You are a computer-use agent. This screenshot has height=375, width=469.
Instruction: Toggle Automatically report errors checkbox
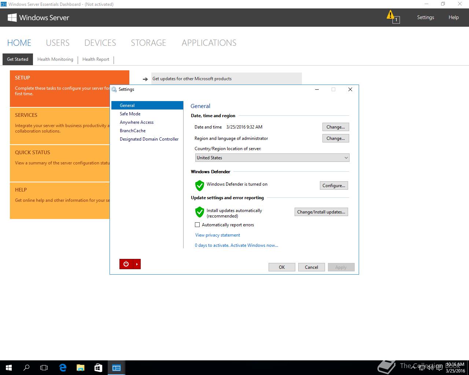click(x=197, y=225)
